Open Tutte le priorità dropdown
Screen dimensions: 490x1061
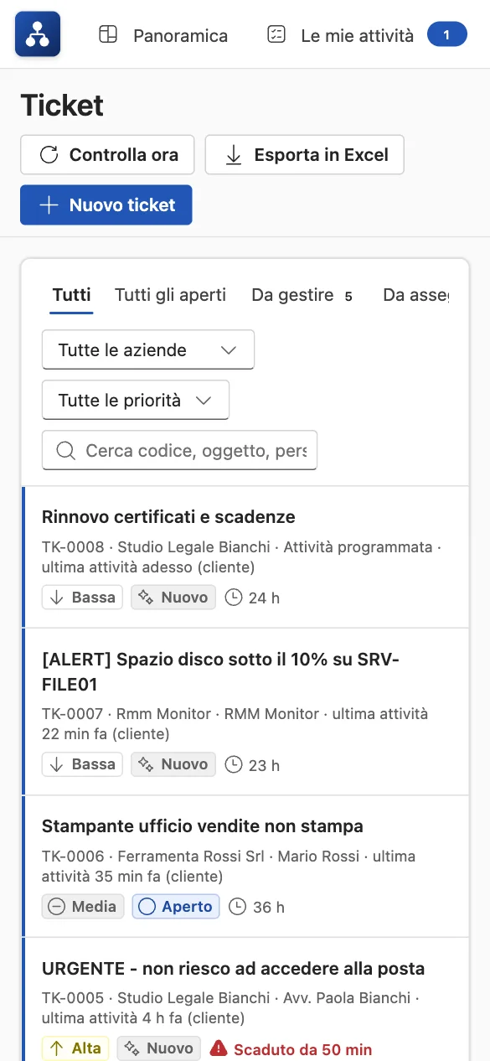click(x=136, y=400)
